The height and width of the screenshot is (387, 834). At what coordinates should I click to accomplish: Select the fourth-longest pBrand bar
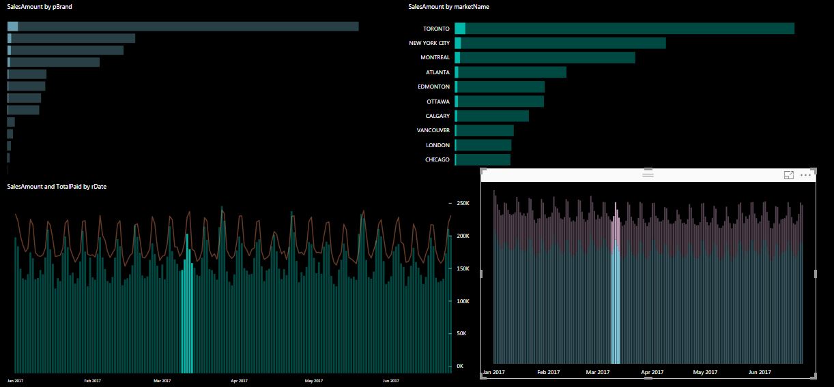pyautogui.click(x=53, y=62)
